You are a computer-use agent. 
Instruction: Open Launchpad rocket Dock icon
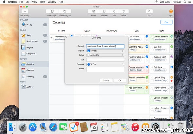point(23,127)
